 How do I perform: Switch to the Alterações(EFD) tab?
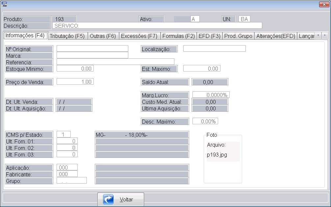pos(275,36)
